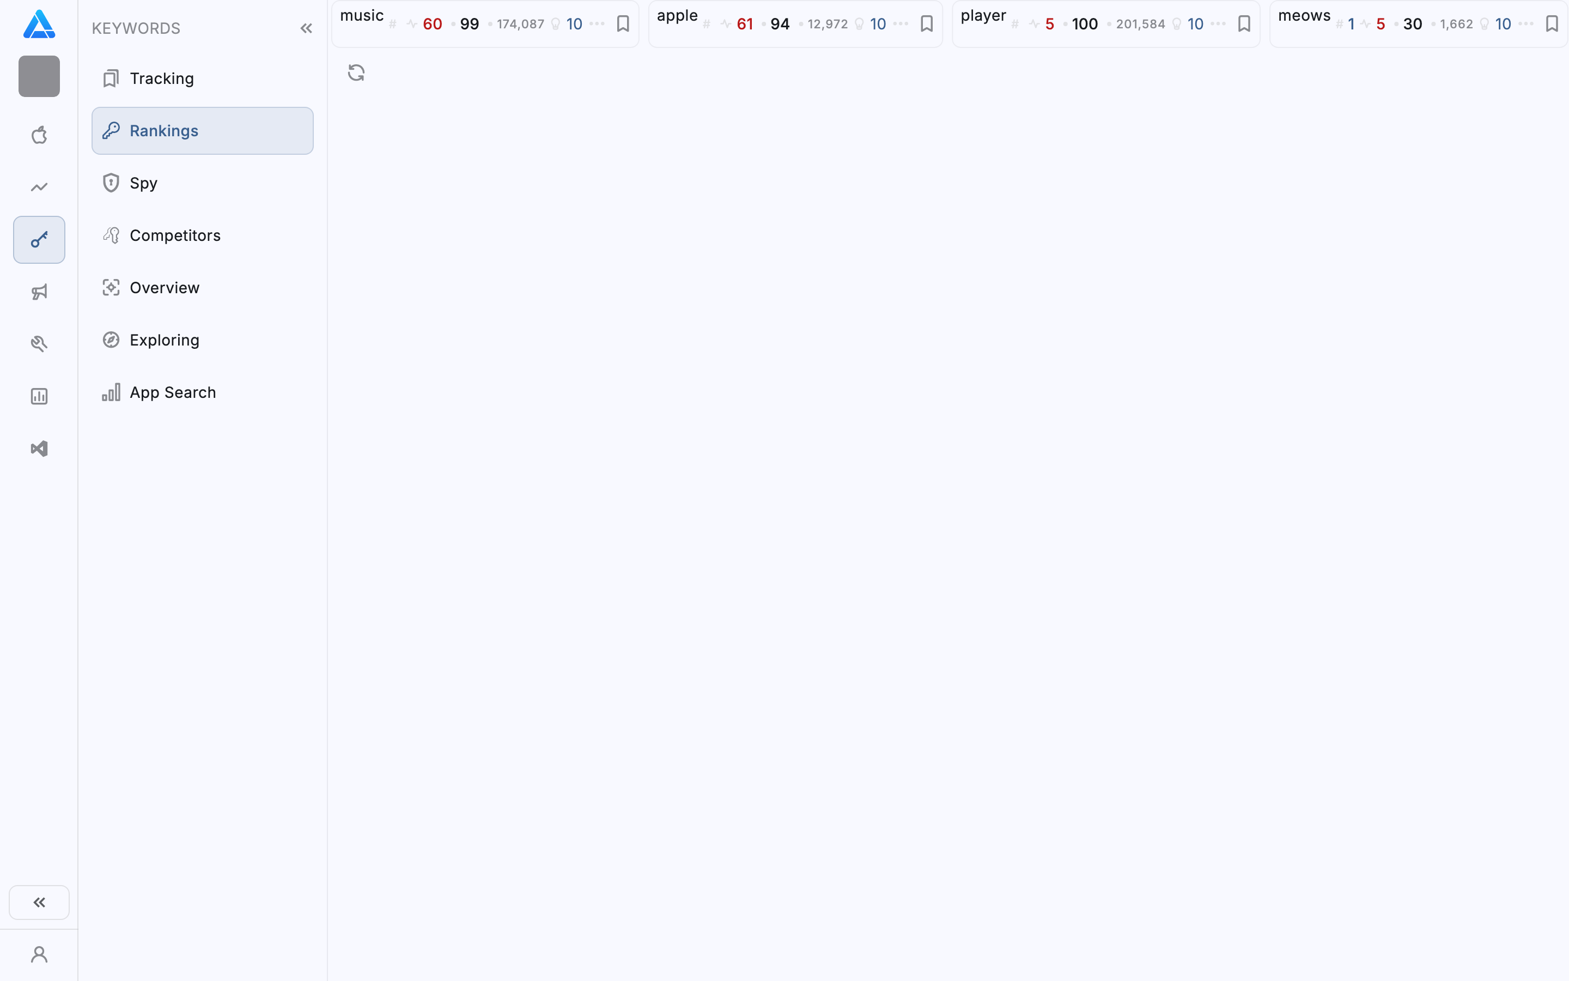Click the key icon for Keywords section
Viewport: 1569px width, 981px height.
point(39,239)
